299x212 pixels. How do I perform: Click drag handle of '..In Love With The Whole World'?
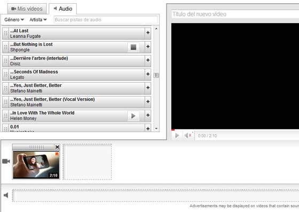(x=6, y=116)
